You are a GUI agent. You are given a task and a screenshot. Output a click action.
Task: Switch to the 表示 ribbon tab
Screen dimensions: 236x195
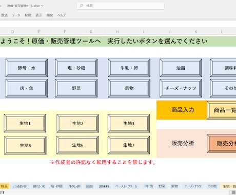(x=39, y=15)
